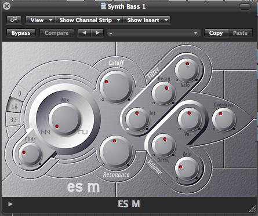Click the Filter Decay knob
258x216 pixels.
(163, 93)
